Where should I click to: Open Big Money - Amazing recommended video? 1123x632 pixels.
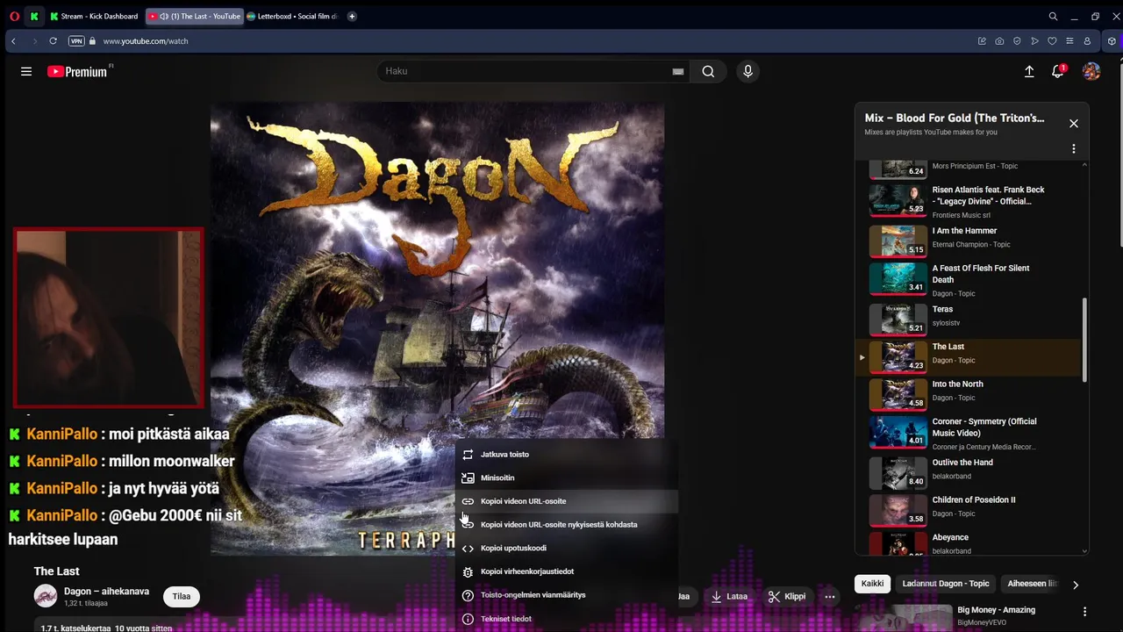(x=996, y=610)
